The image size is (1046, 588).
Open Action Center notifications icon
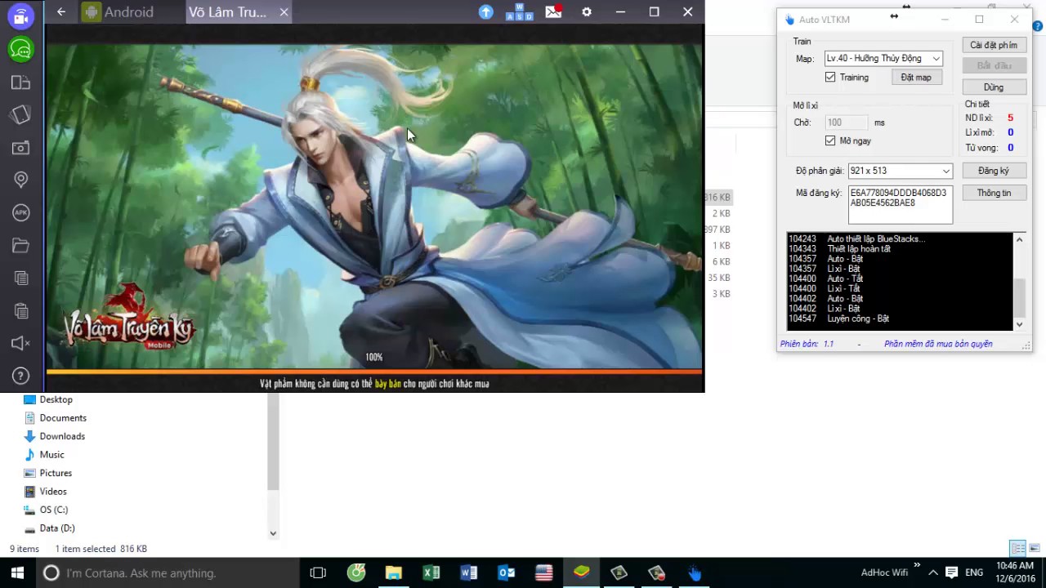click(951, 572)
